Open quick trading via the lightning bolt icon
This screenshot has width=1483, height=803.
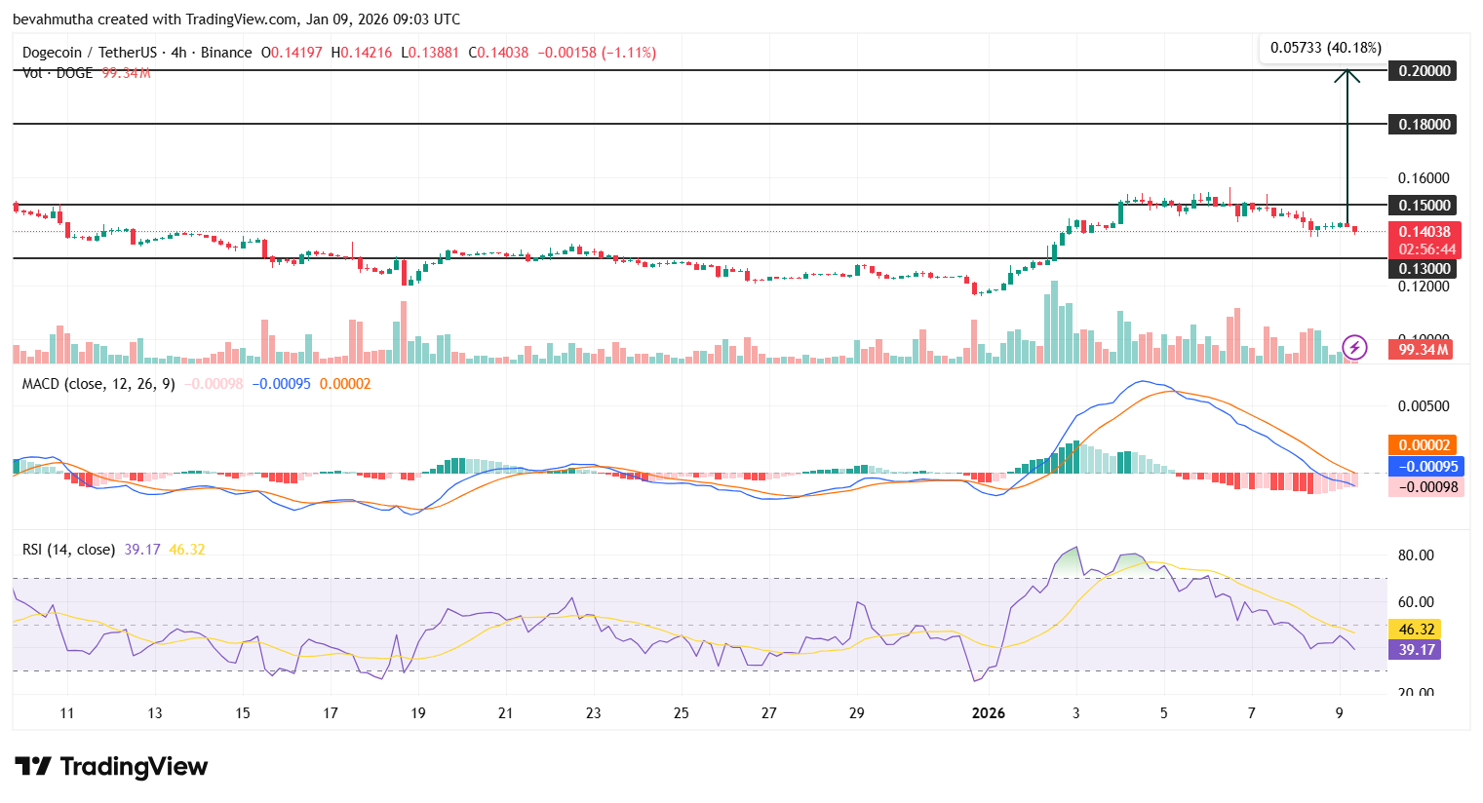[1353, 348]
